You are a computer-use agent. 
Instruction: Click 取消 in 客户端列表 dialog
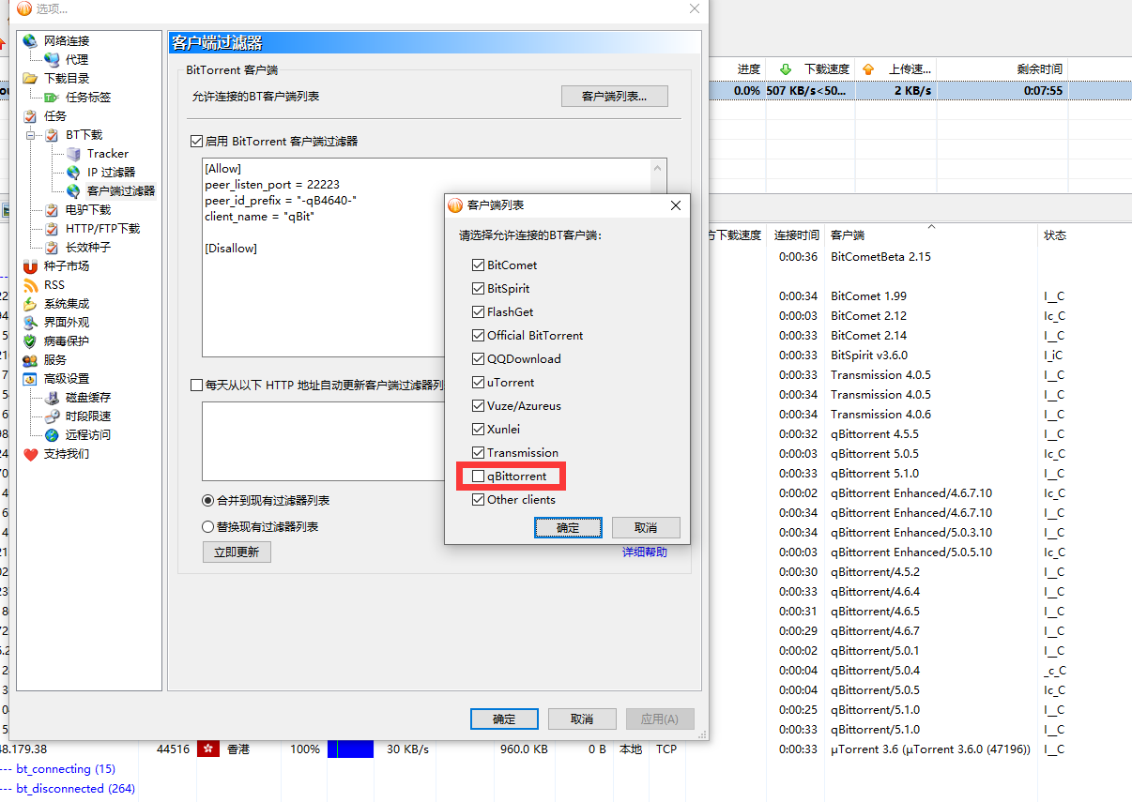(x=646, y=527)
